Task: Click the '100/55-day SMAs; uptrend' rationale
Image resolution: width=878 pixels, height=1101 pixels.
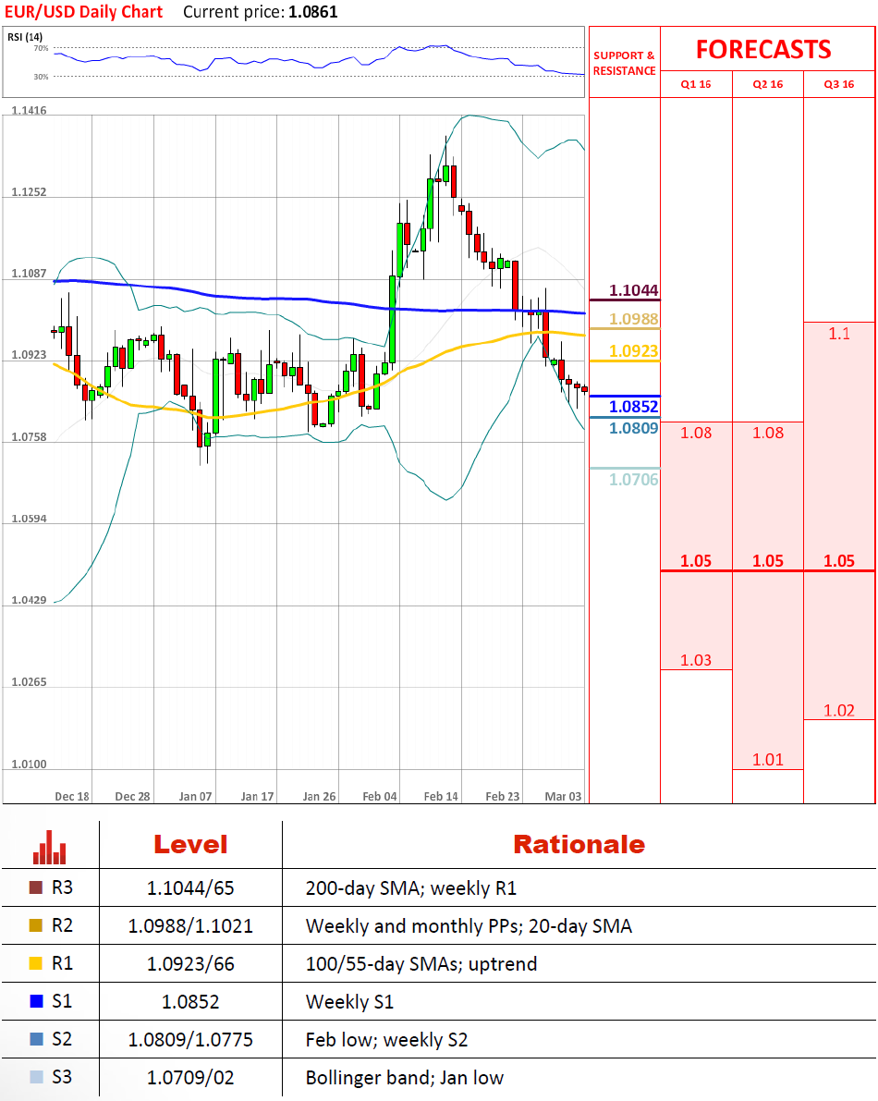Action: pos(421,964)
